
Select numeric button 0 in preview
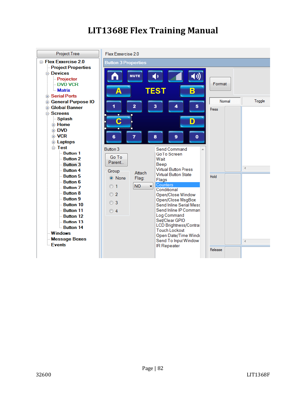pos(197,137)
